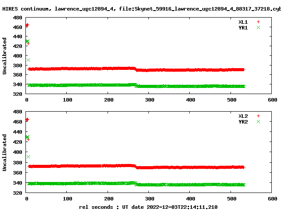The image size is (281, 211).
Task: Click the YR2 legend label
Action: pos(243,122)
